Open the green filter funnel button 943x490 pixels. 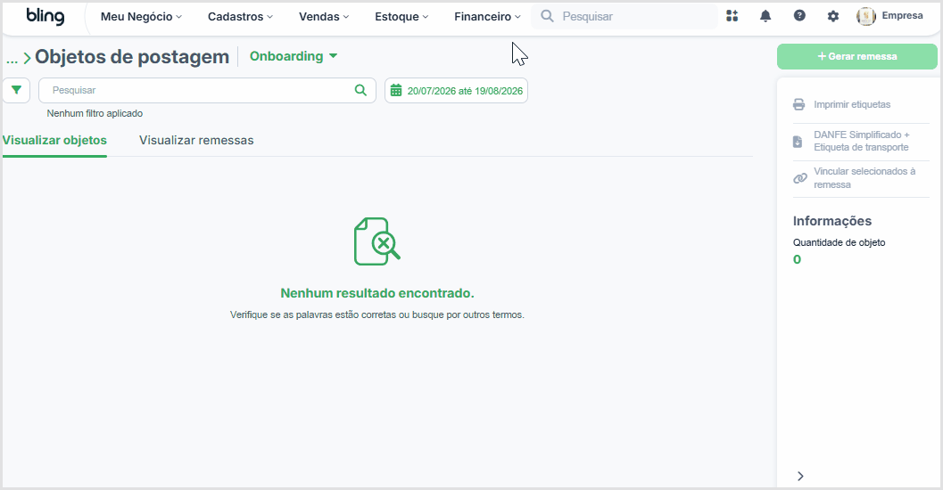(x=16, y=90)
